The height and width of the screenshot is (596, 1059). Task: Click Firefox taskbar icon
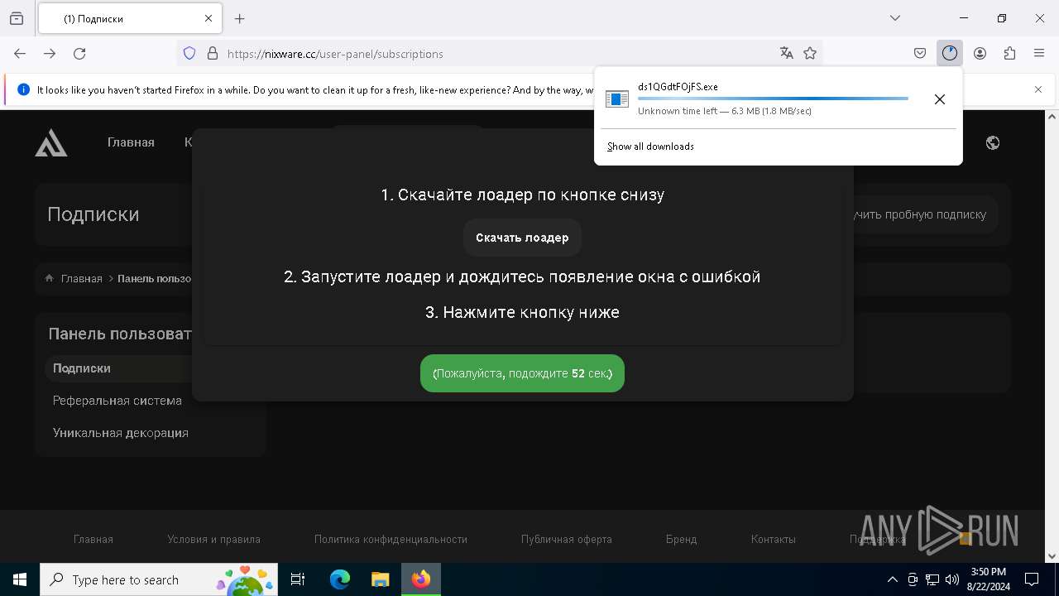(x=421, y=580)
